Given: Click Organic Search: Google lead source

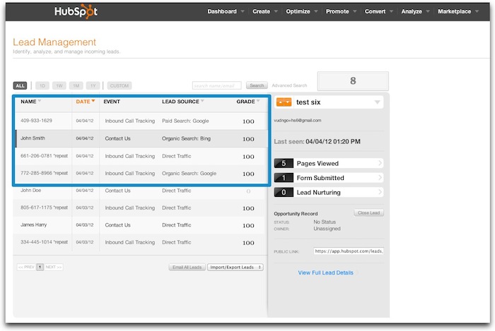Looking at the screenshot, I should pyautogui.click(x=189, y=174).
